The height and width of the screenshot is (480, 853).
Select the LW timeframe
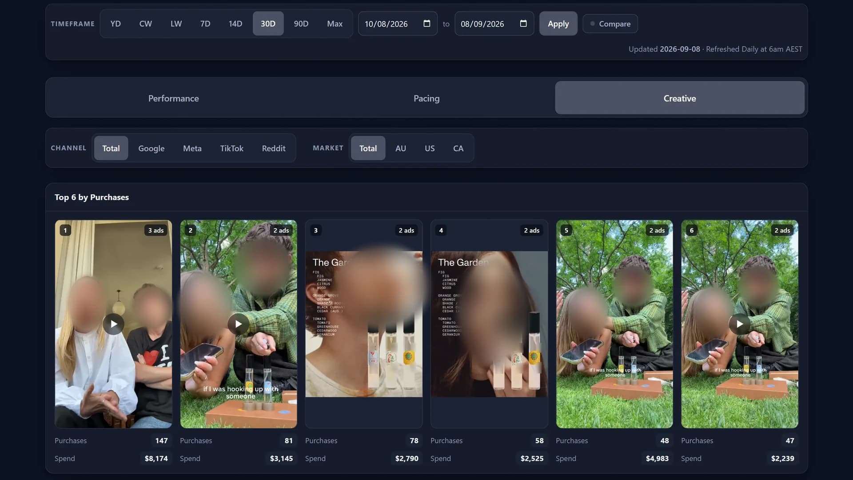pyautogui.click(x=176, y=24)
